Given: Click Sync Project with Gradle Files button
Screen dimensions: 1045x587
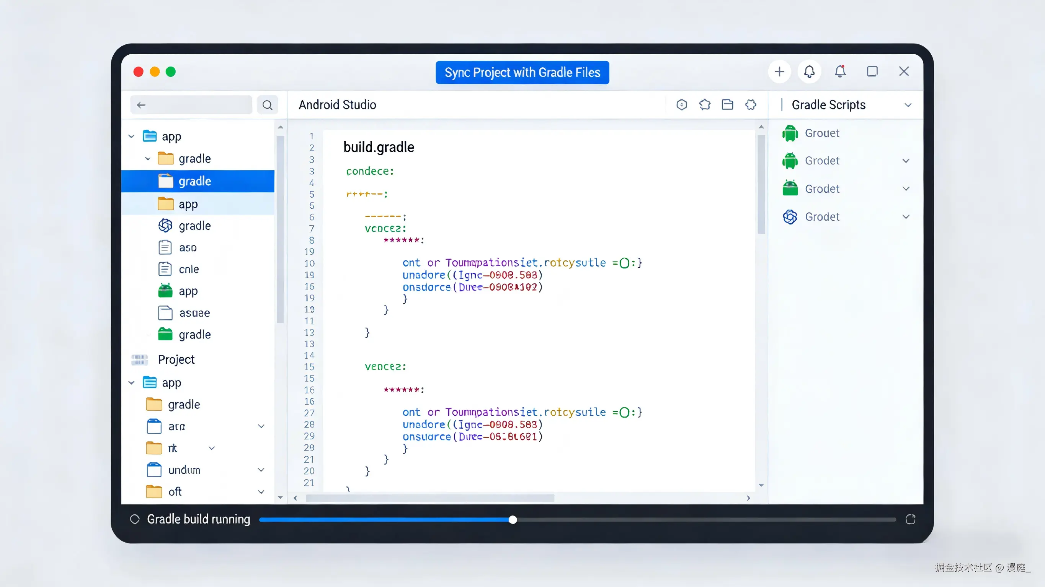Looking at the screenshot, I should tap(522, 73).
